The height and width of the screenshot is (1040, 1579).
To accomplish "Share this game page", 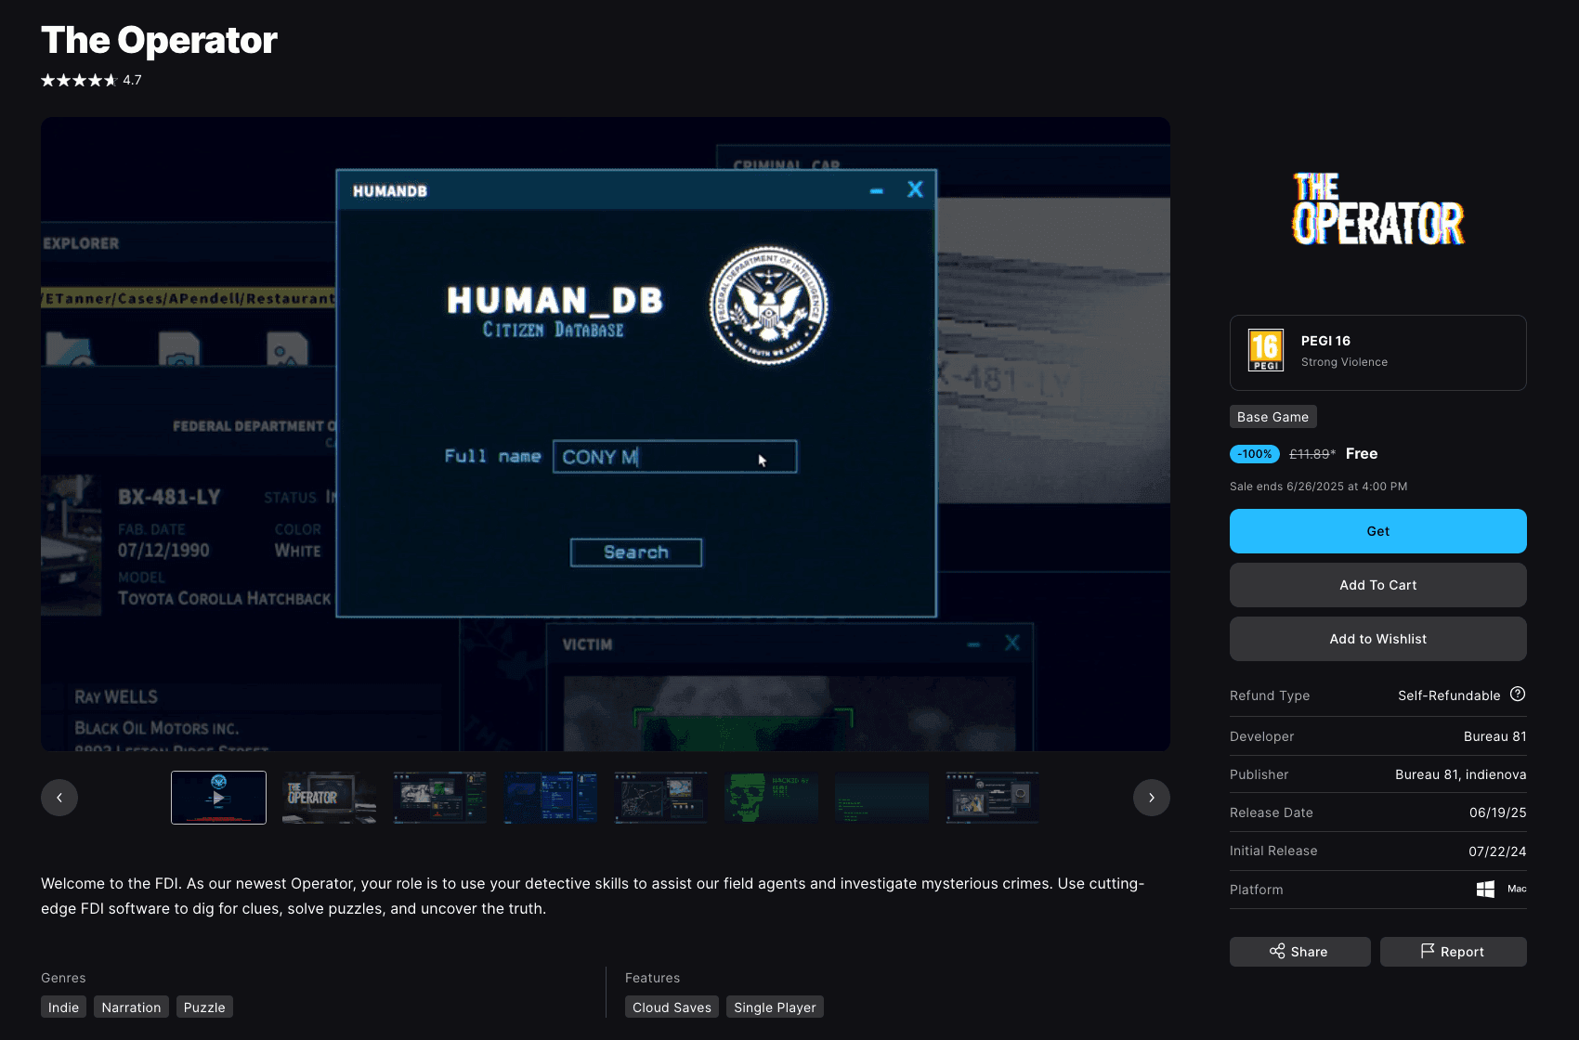I will [x=1299, y=952].
